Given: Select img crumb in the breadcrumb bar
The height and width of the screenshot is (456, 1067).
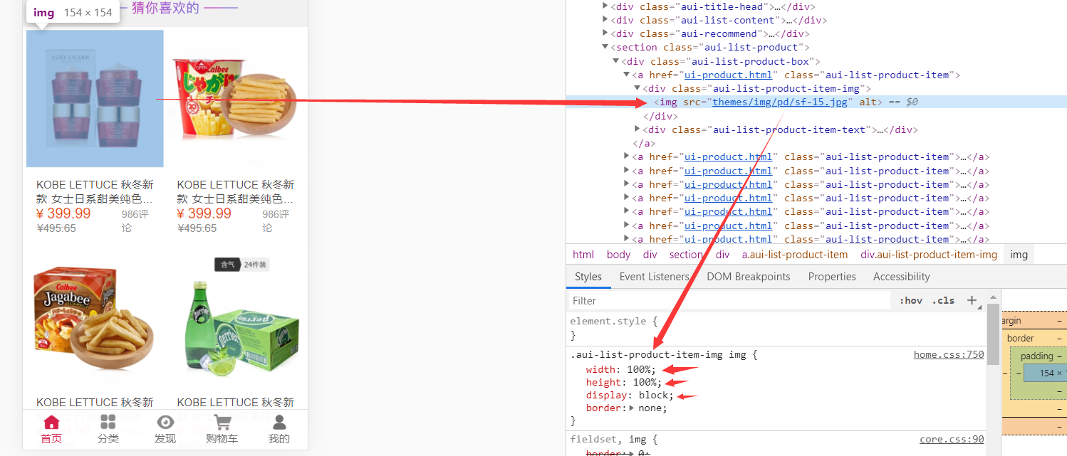Looking at the screenshot, I should coord(1019,255).
